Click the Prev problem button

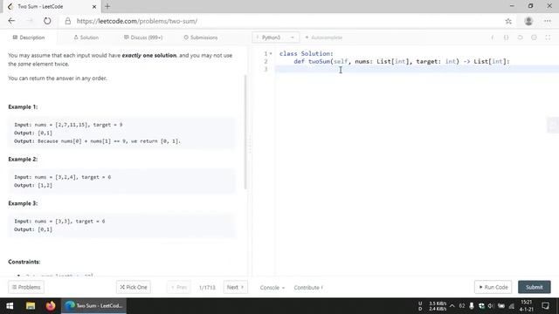pos(178,287)
